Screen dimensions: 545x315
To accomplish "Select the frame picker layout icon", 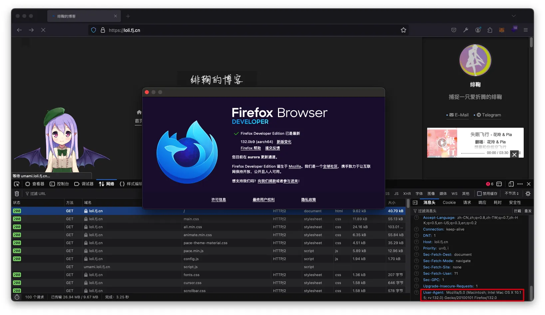I will coord(499,184).
